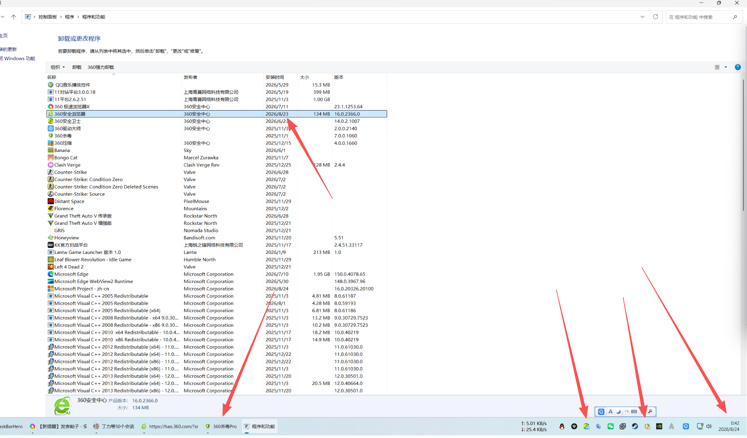Open 控制面板 breadcrumb link
Screen dimensions: 747x438
tap(47, 17)
